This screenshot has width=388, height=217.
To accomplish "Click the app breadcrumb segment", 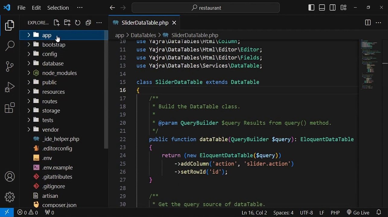I will coord(119,35).
